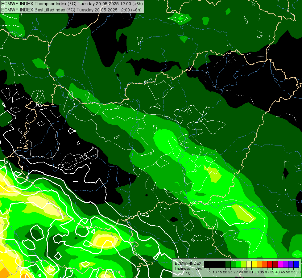Click the legend tick value 60
This screenshot has width=302, height=278.
(299, 272)
